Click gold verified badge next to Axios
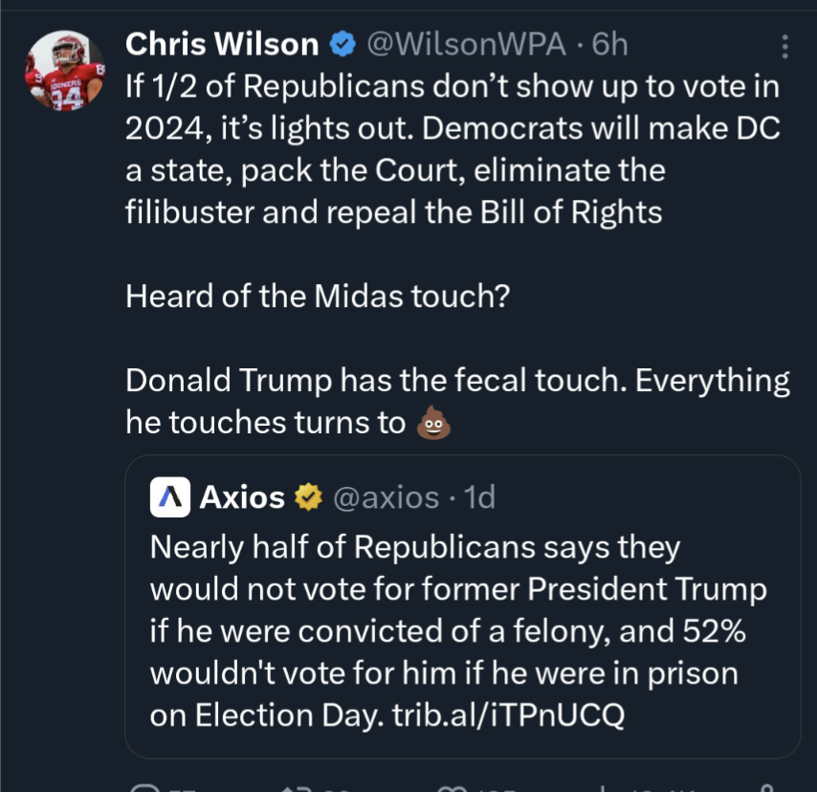This screenshot has width=817, height=792. 307,497
